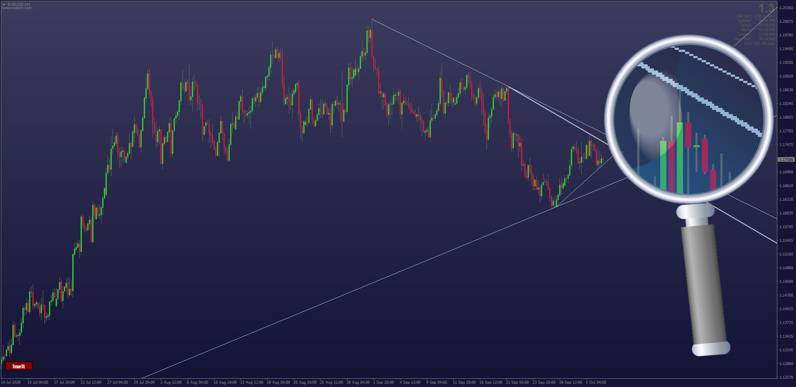Screen dimensions: 796x387
Task: Click the 1.15745 price scale label
Action: point(786,227)
